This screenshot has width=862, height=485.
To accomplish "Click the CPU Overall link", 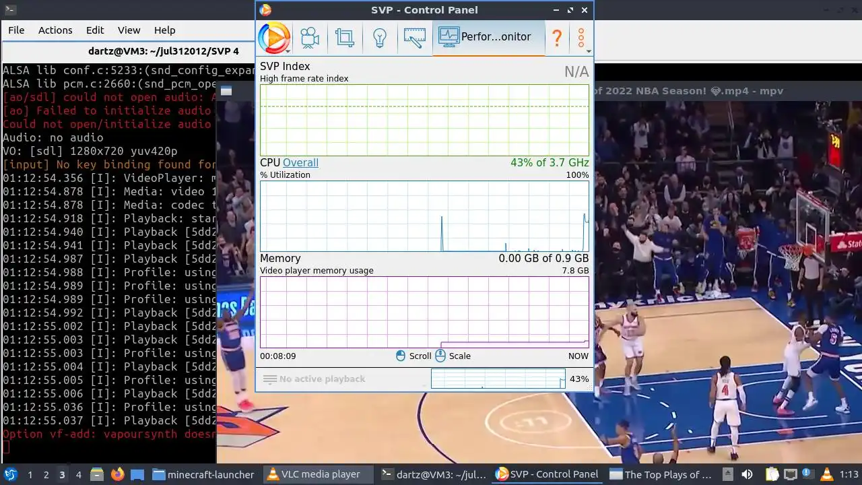I will pos(300,163).
